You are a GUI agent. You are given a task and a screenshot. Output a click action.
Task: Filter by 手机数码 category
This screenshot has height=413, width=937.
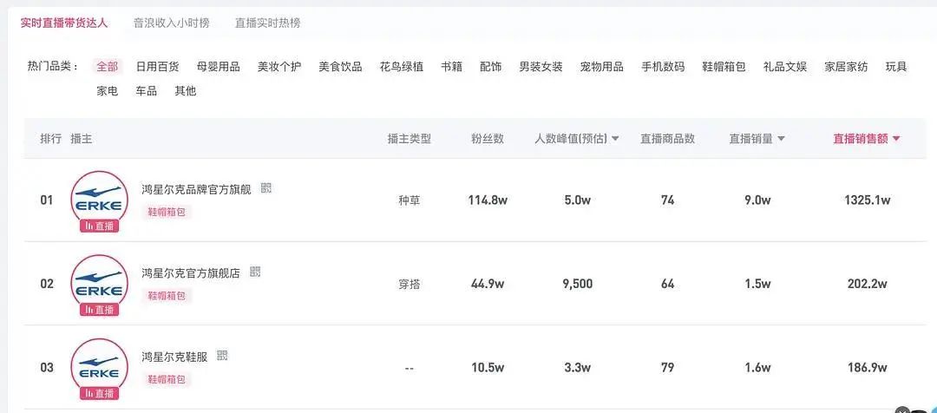pos(663,67)
